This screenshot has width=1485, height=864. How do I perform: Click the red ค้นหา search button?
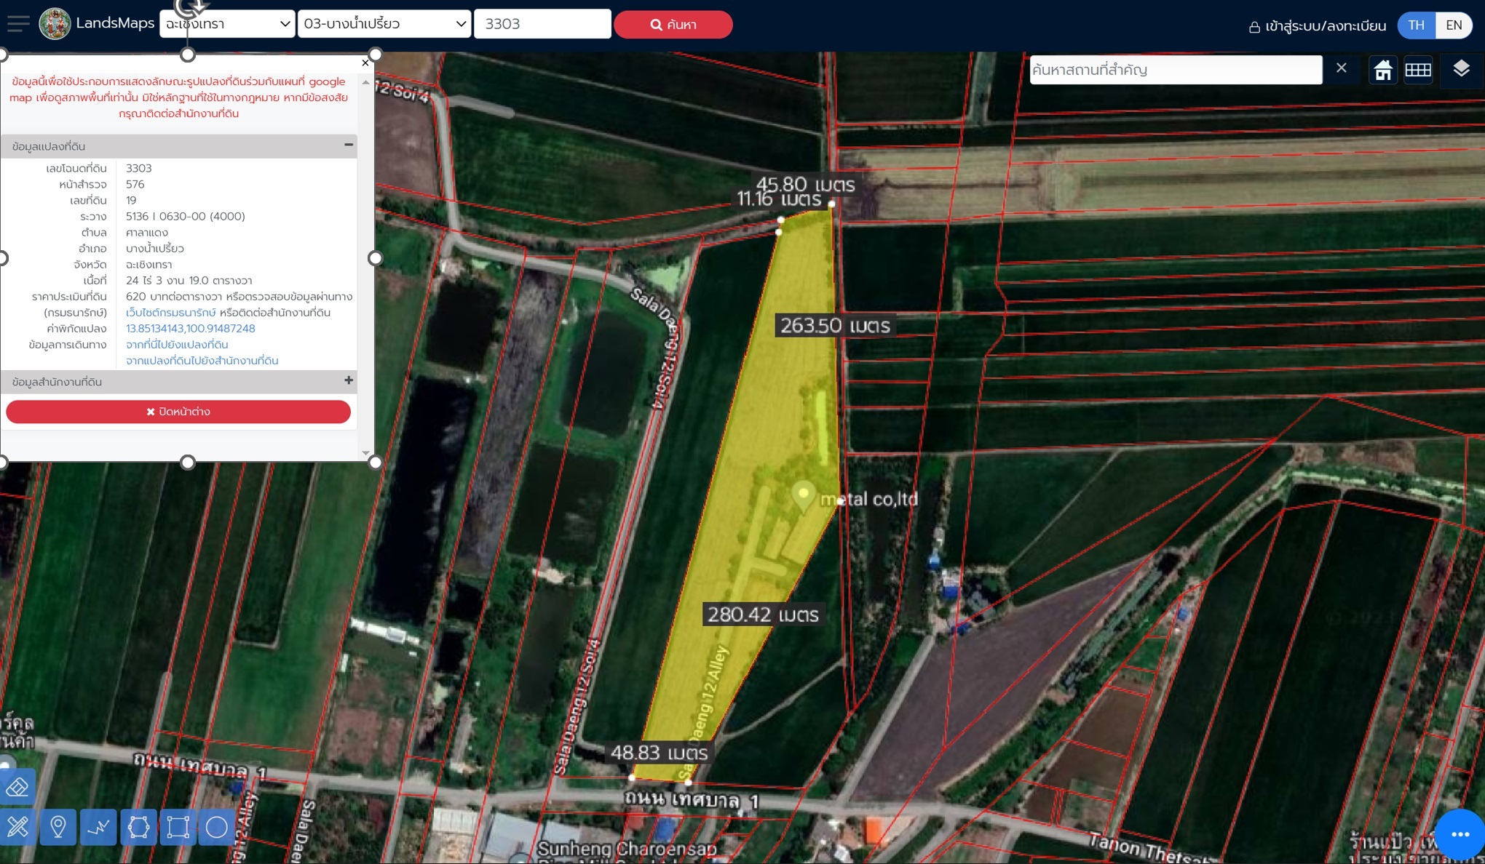[x=673, y=25]
